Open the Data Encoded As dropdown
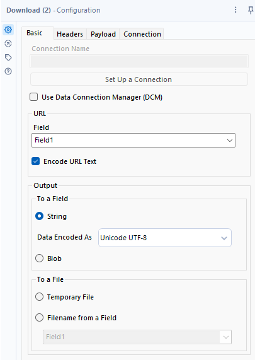This screenshot has width=255, height=360. point(165,238)
